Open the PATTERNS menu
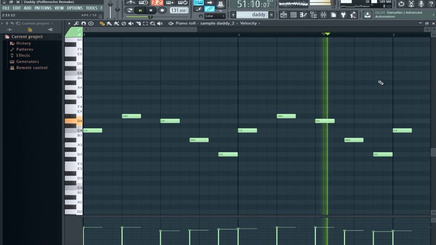 point(43,8)
